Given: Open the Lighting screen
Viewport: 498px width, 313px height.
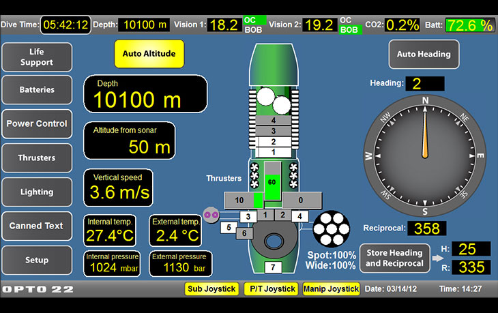Looking at the screenshot, I should click(37, 192).
